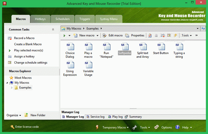Switch to the Macros tab

[x=21, y=19]
